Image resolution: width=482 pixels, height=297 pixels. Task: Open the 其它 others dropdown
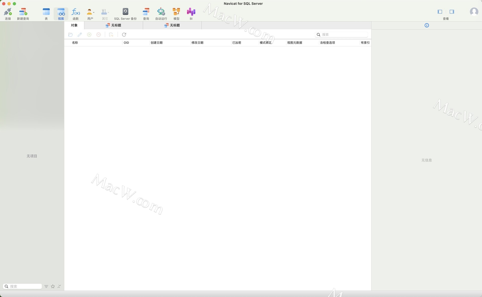point(105,14)
